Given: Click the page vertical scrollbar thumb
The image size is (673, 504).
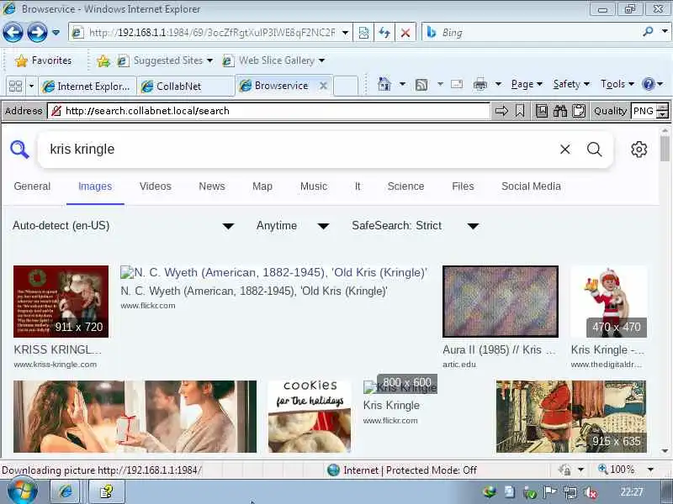Looking at the screenshot, I should click(665, 149).
